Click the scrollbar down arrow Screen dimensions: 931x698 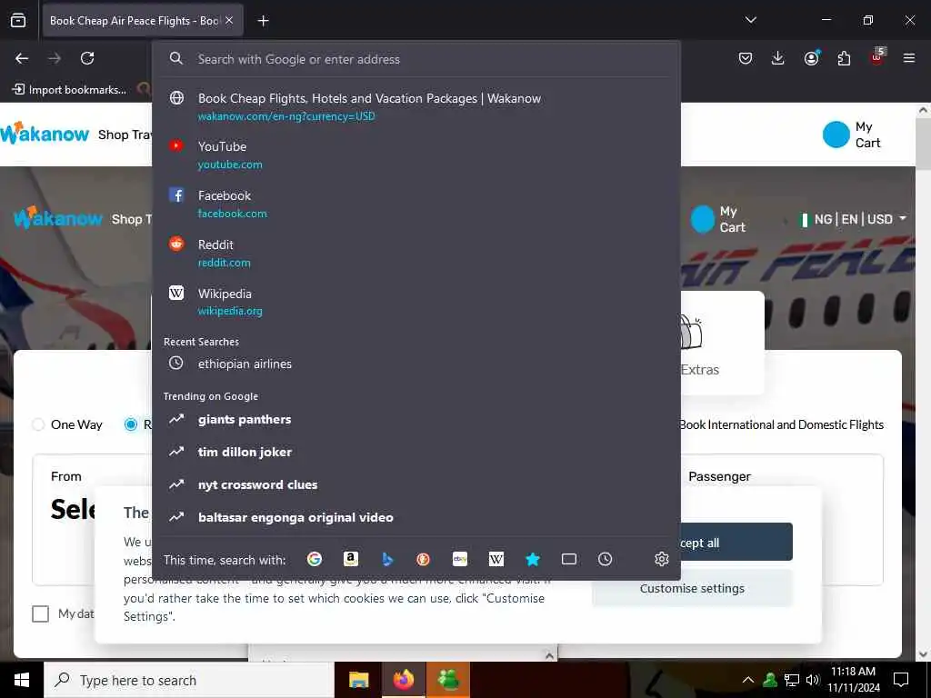click(x=924, y=654)
